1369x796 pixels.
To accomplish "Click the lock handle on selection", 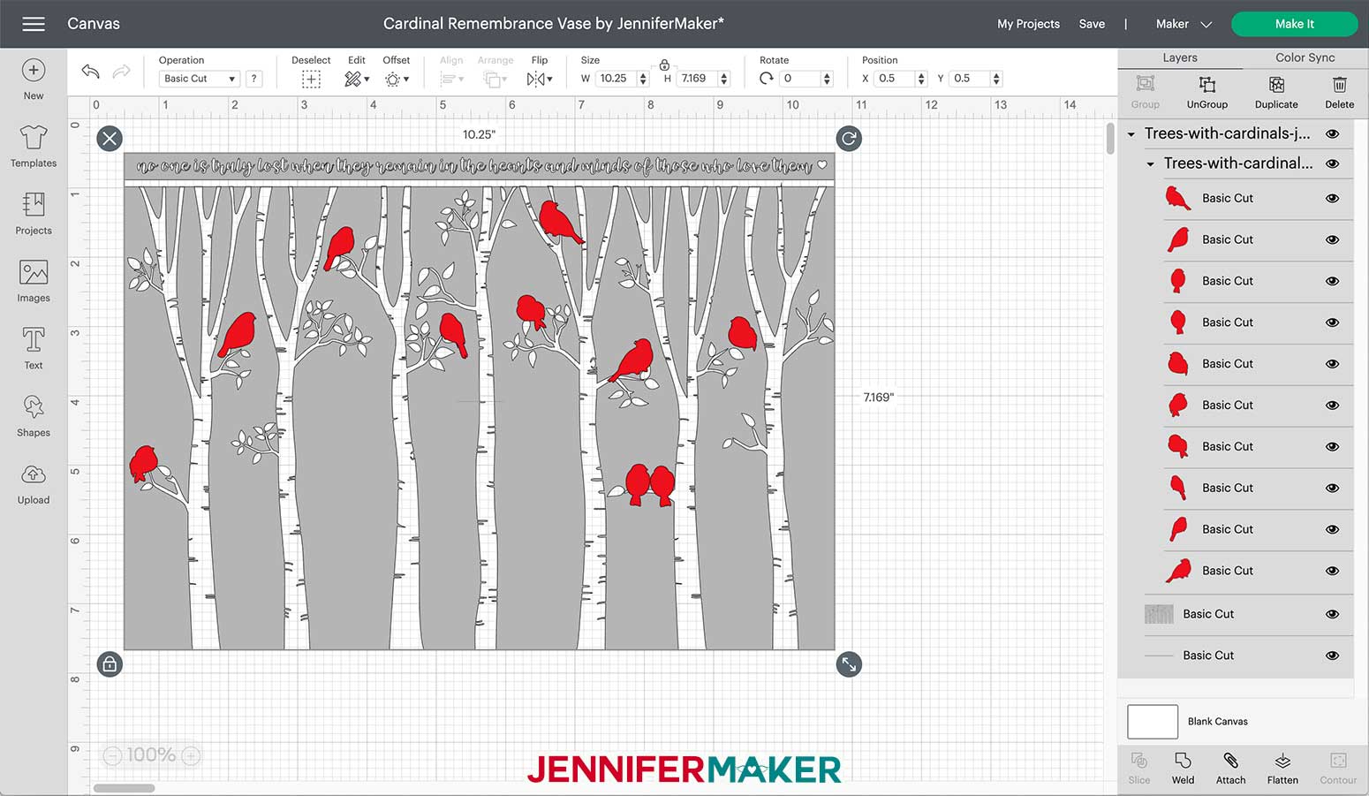I will pyautogui.click(x=110, y=664).
